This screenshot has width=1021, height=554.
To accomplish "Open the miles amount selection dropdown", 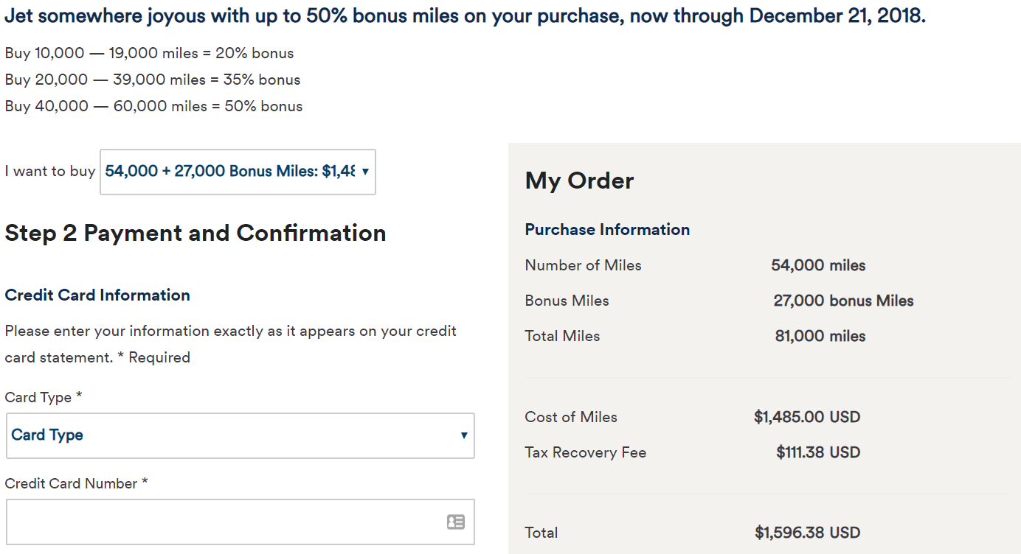I will tap(237, 172).
